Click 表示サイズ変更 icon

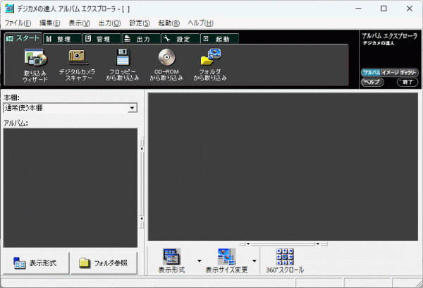[226, 261]
